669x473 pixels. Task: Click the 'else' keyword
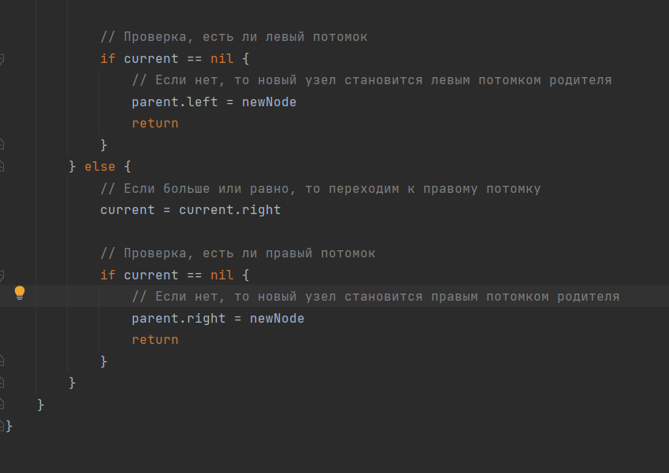pyautogui.click(x=100, y=167)
